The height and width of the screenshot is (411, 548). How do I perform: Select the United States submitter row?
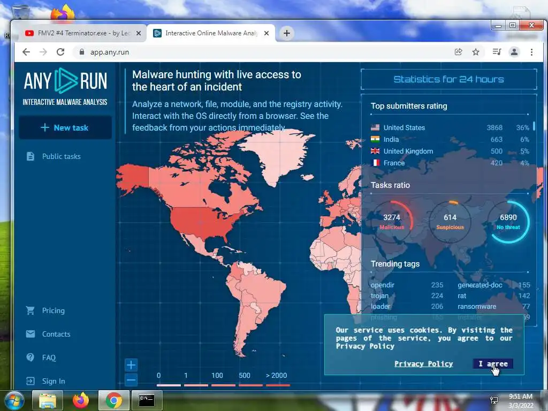pyautogui.click(x=450, y=127)
